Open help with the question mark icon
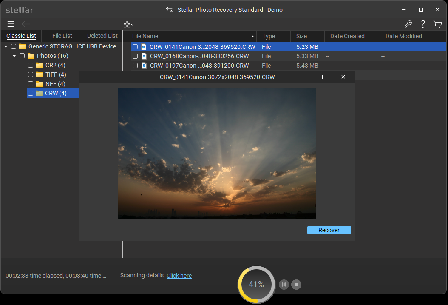The height and width of the screenshot is (305, 448). click(x=423, y=24)
